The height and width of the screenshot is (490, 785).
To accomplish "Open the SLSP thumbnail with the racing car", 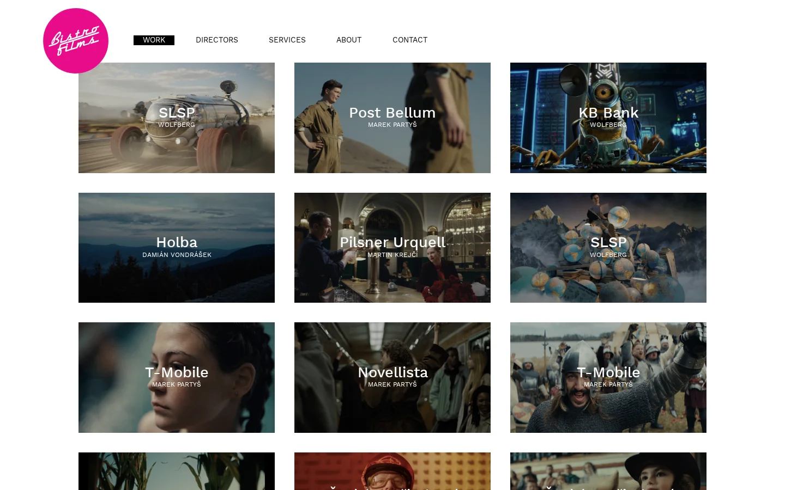I will (x=177, y=118).
